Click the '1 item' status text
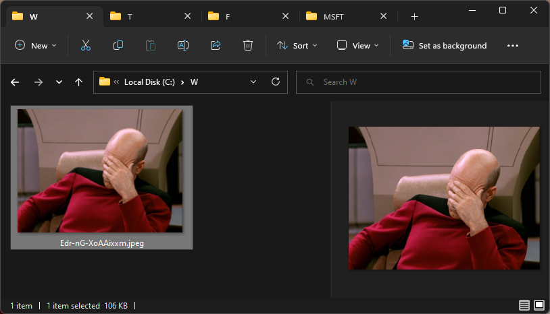Image resolution: width=550 pixels, height=314 pixels. coord(21,306)
